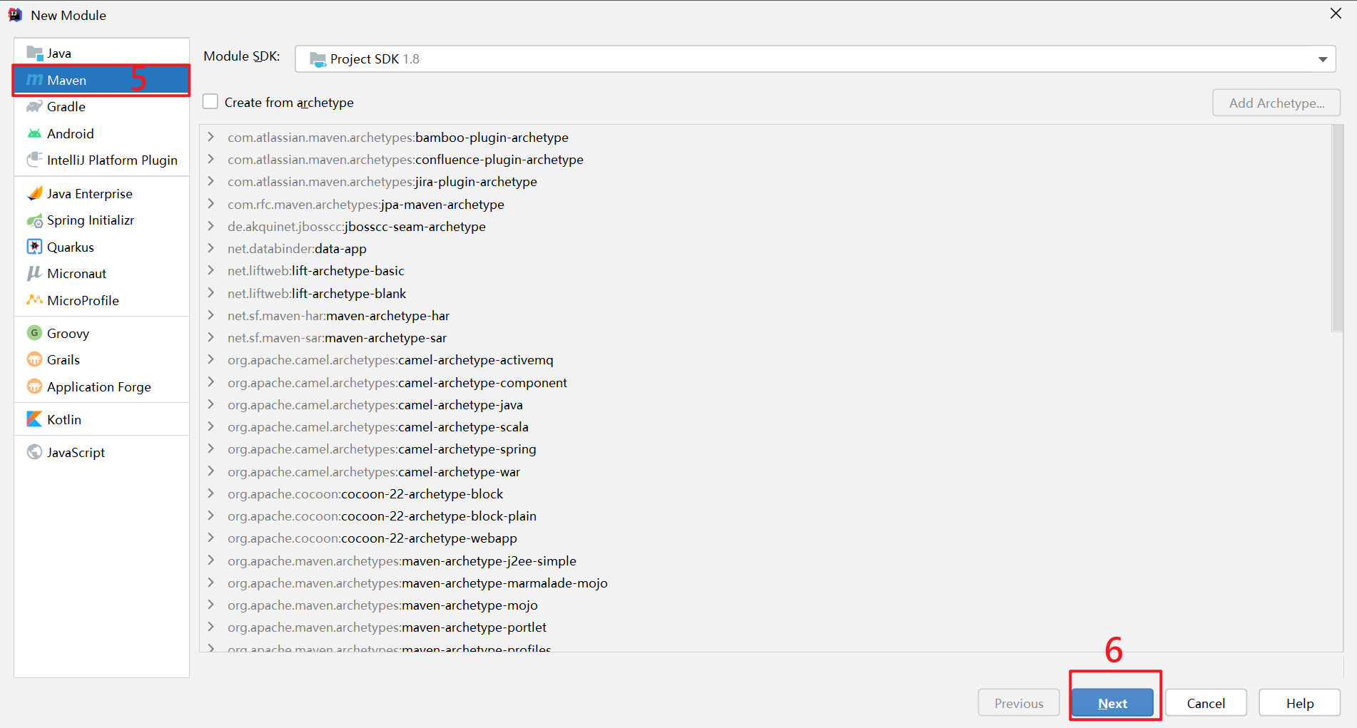This screenshot has height=728, width=1357.
Task: Click the Java Enterprise icon
Action: [x=34, y=193]
